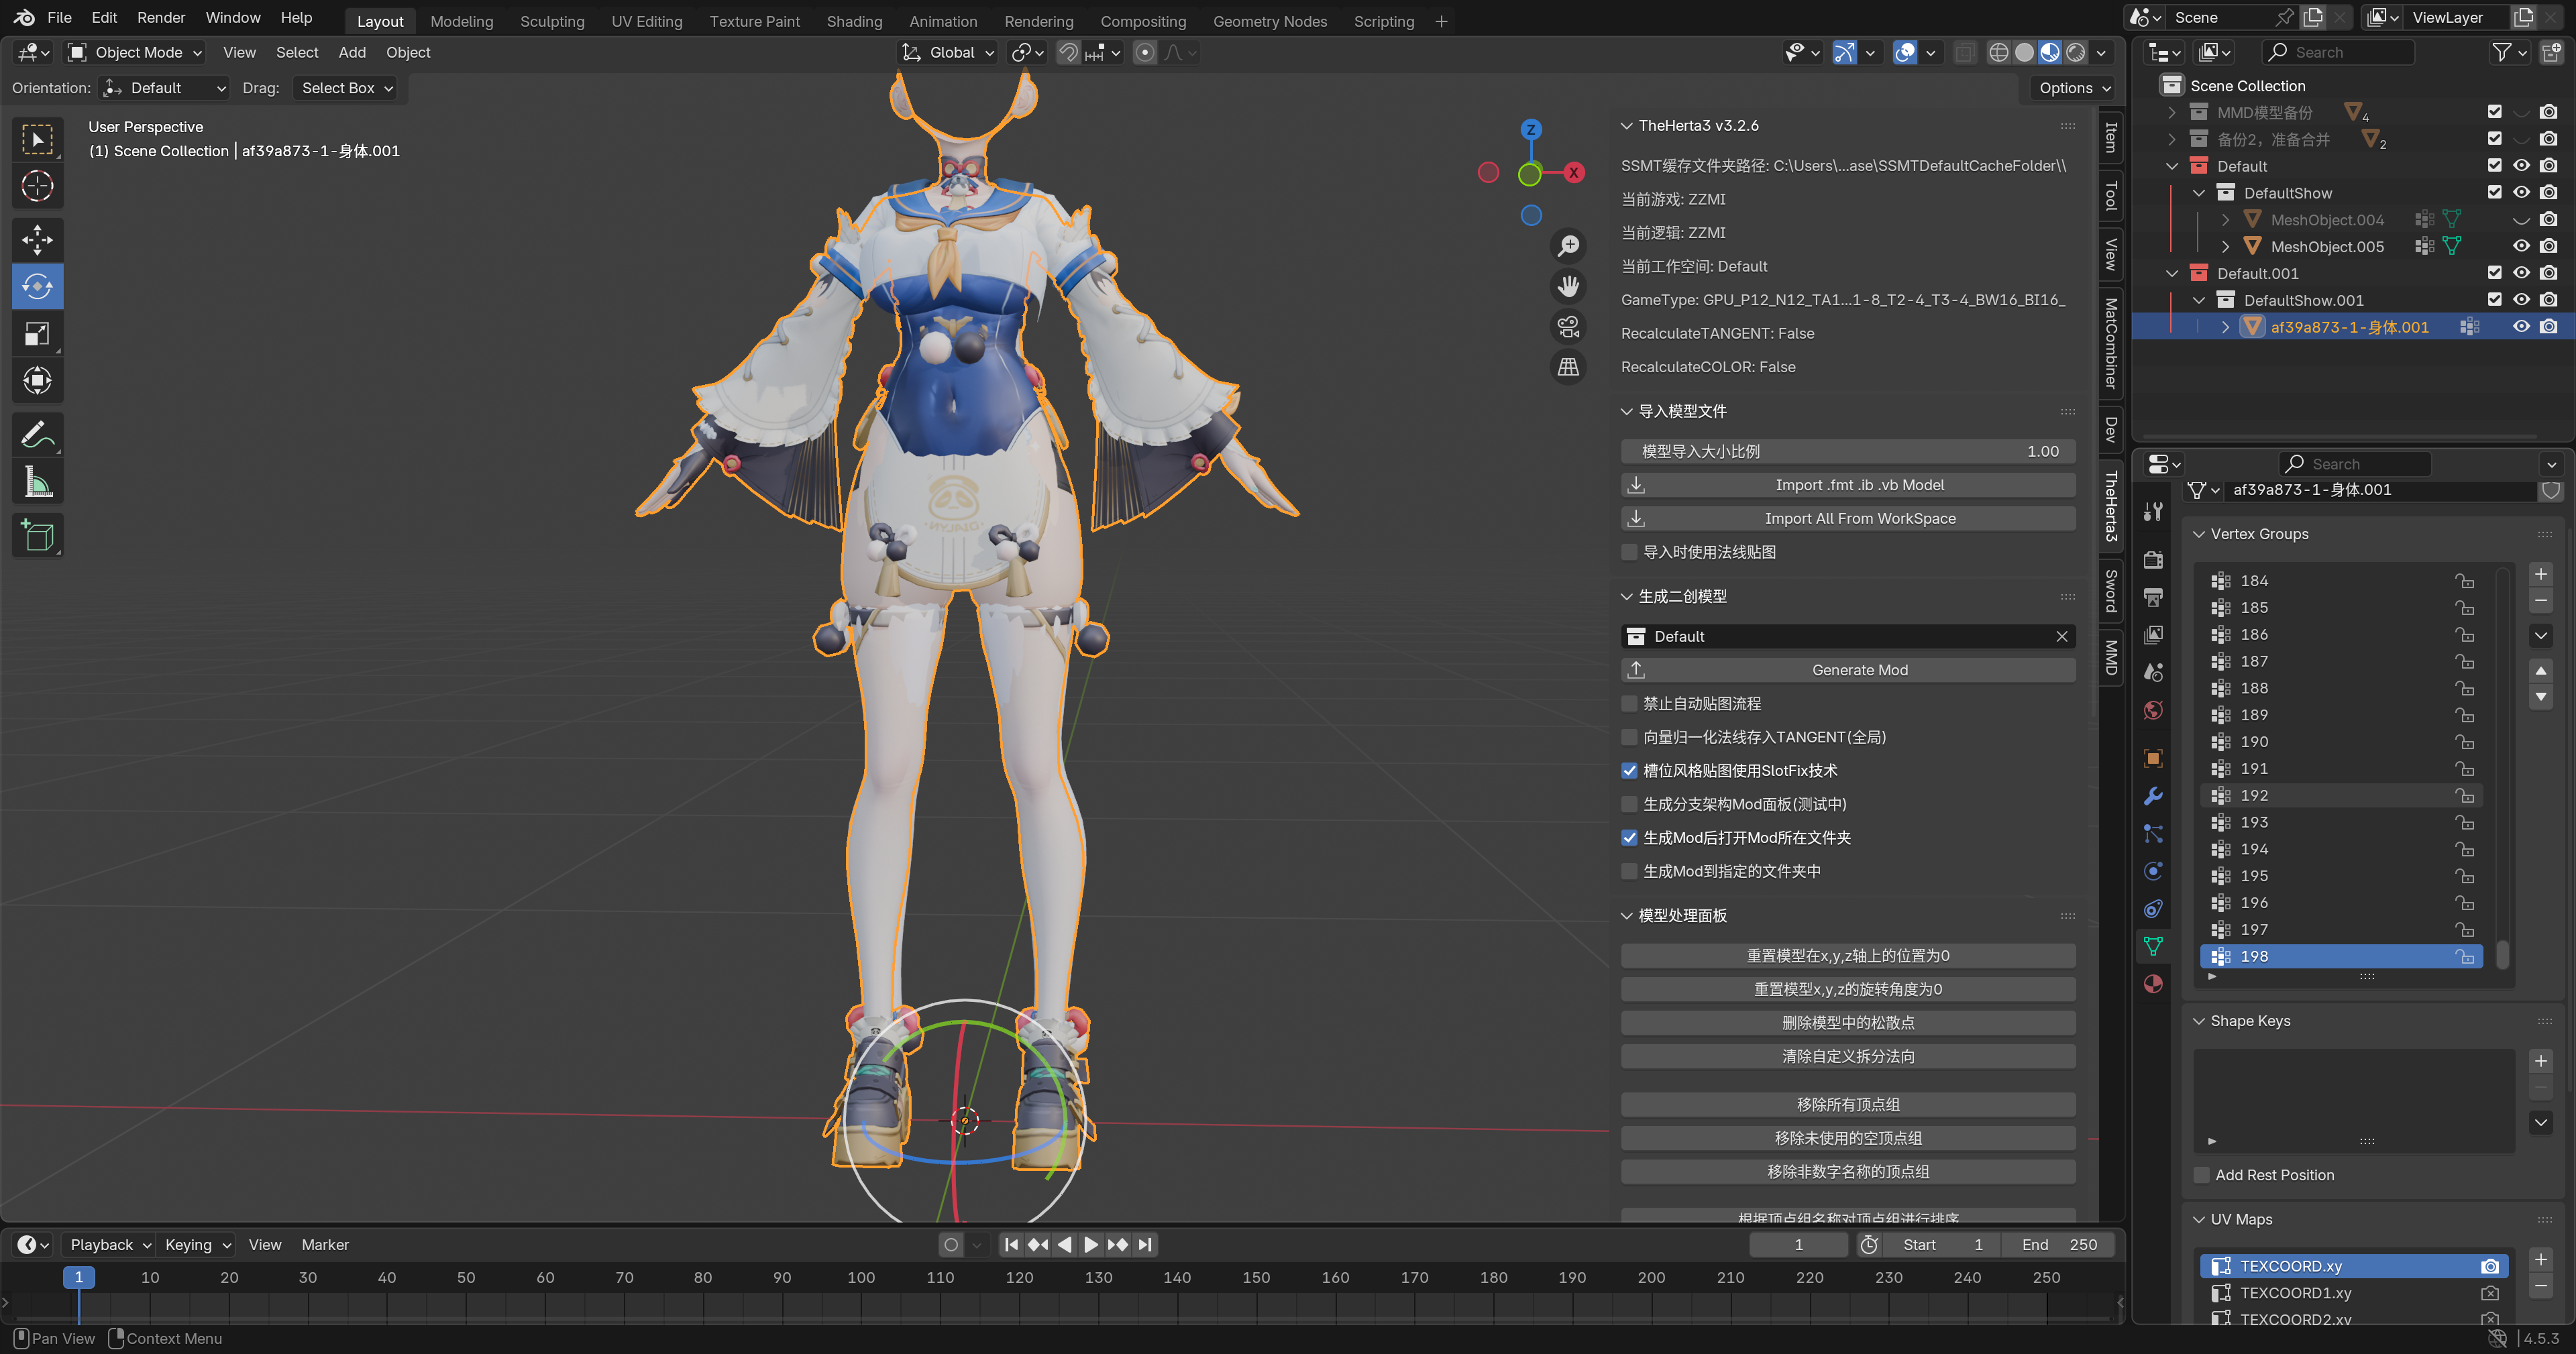Switch to the Sculpting workspace tab

pos(552,21)
